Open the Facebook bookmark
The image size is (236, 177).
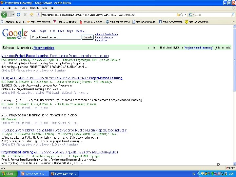pos(171,22)
